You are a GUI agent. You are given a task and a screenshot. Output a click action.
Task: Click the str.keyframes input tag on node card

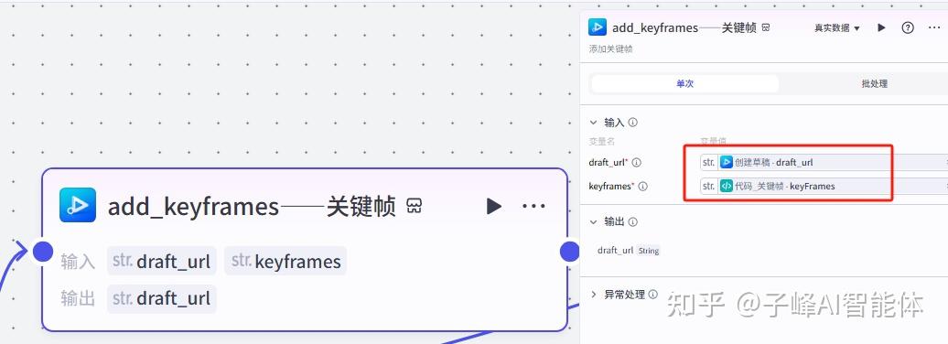[285, 261]
